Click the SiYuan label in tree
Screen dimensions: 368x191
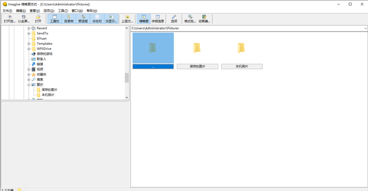click(42, 38)
